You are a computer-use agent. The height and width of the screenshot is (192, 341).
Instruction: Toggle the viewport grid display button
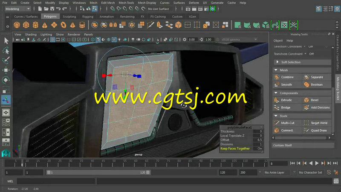tap(52, 40)
